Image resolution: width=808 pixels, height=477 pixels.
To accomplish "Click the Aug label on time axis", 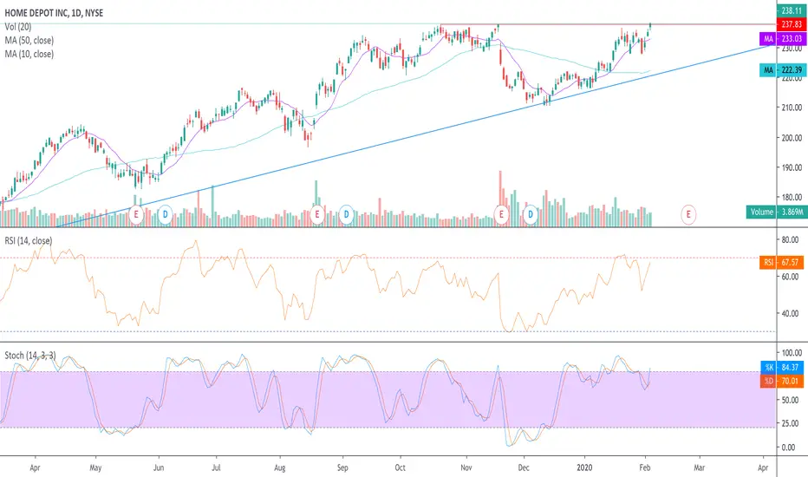I will pyautogui.click(x=280, y=467).
